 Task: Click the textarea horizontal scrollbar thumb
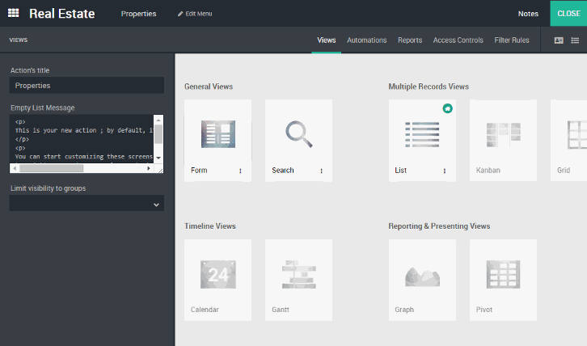point(51,168)
